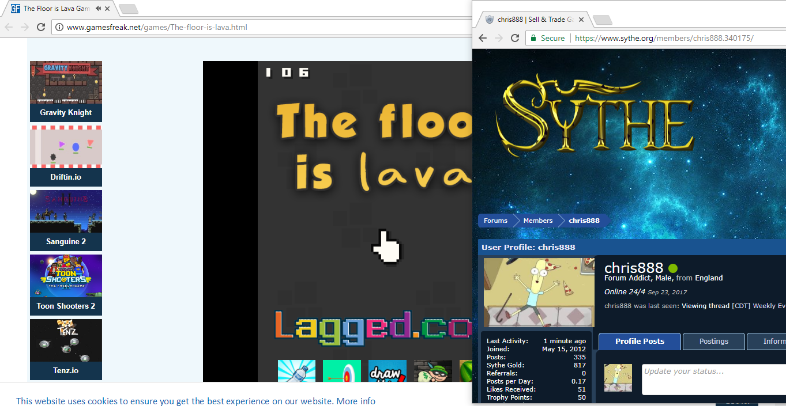Click the 106 score counter in the game
Screen dimensions: 786x406
point(287,73)
